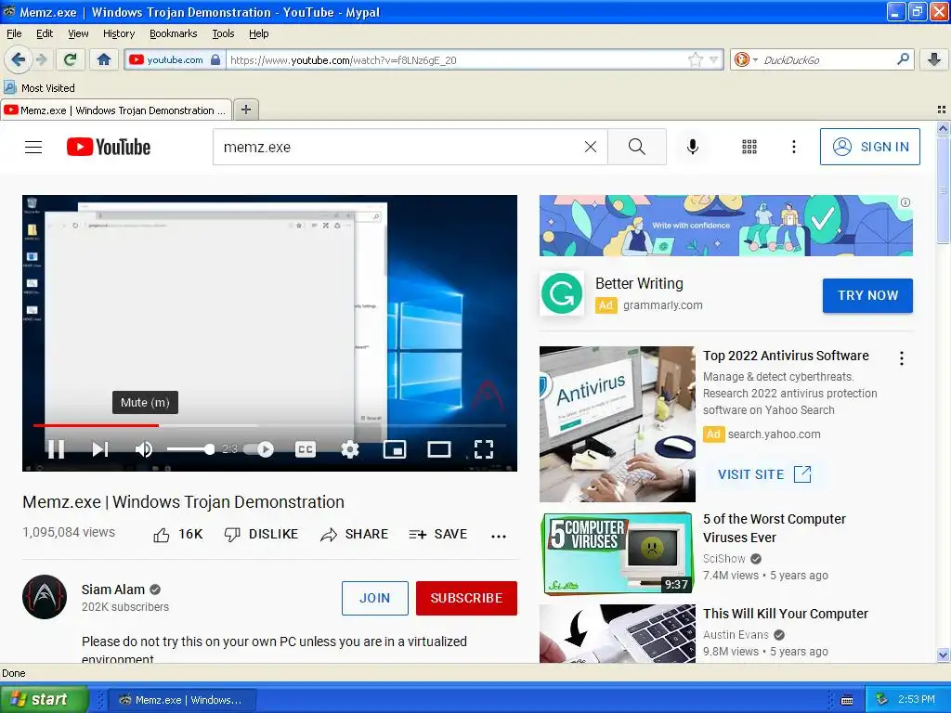The image size is (951, 713).
Task: Open the View menu
Action: coord(78,33)
